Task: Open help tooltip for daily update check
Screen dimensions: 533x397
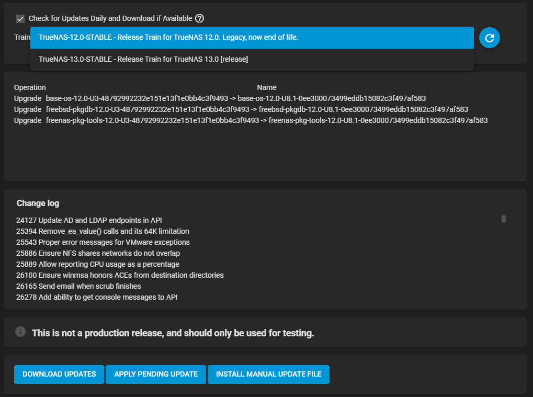Action: coord(199,18)
